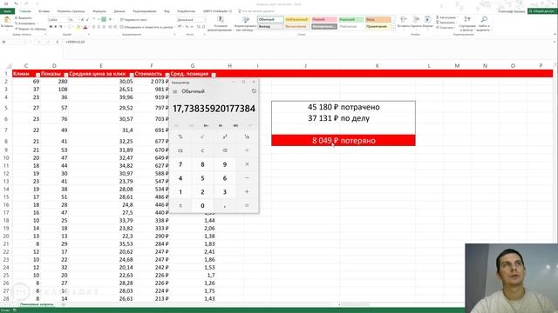Click the Find & Select magnifier icon

click(x=484, y=19)
